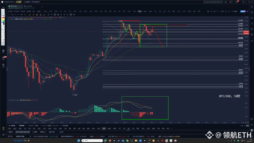Add a new symbol tab with the plus button
Image resolution: width=254 pixels, height=143 pixels.
(x=42, y=7)
